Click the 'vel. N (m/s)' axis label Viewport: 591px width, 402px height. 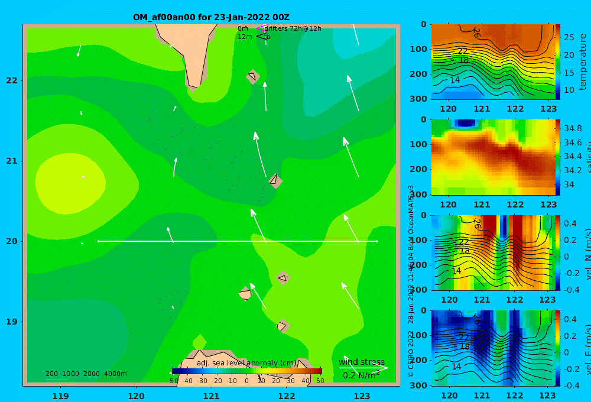tap(587, 254)
